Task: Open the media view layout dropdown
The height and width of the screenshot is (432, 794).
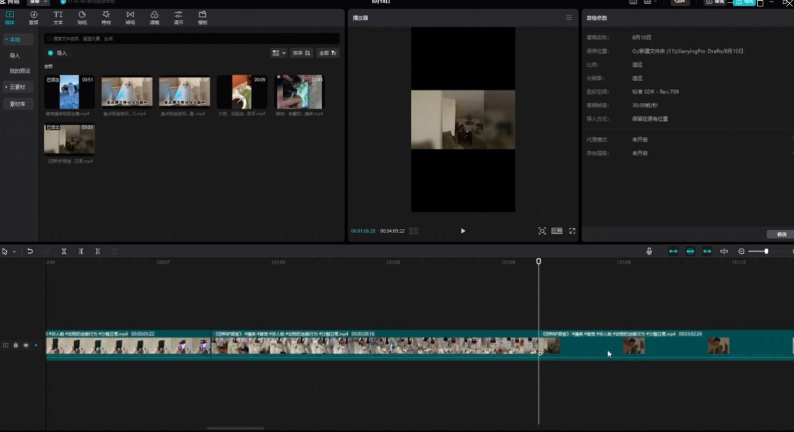Action: 278,53
